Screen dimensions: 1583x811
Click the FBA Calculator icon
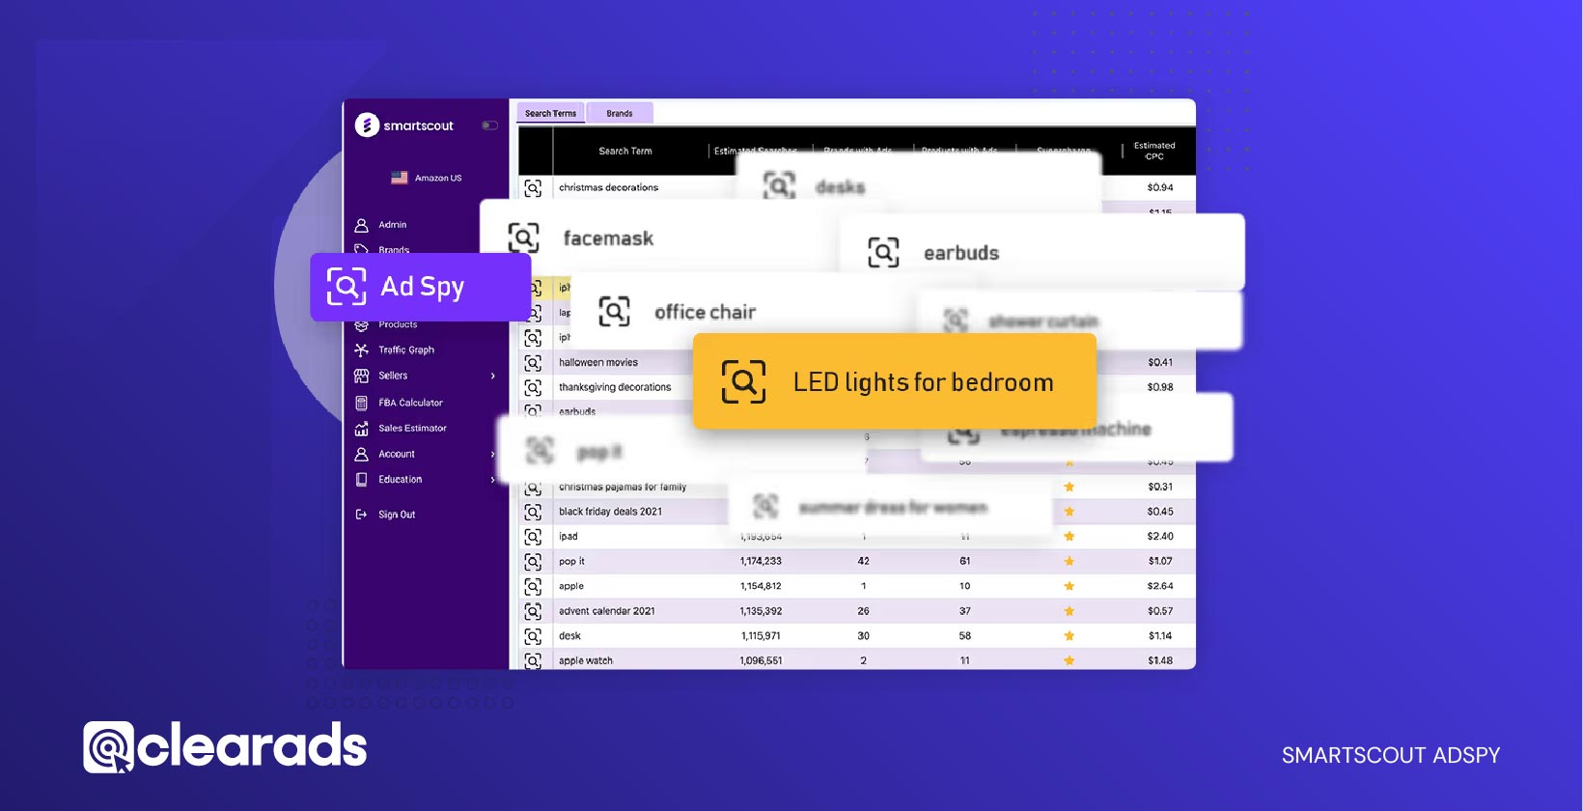pyautogui.click(x=362, y=403)
